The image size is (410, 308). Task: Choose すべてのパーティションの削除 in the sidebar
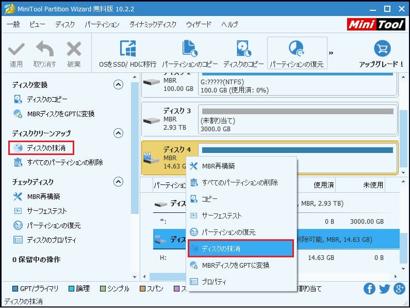(58, 162)
